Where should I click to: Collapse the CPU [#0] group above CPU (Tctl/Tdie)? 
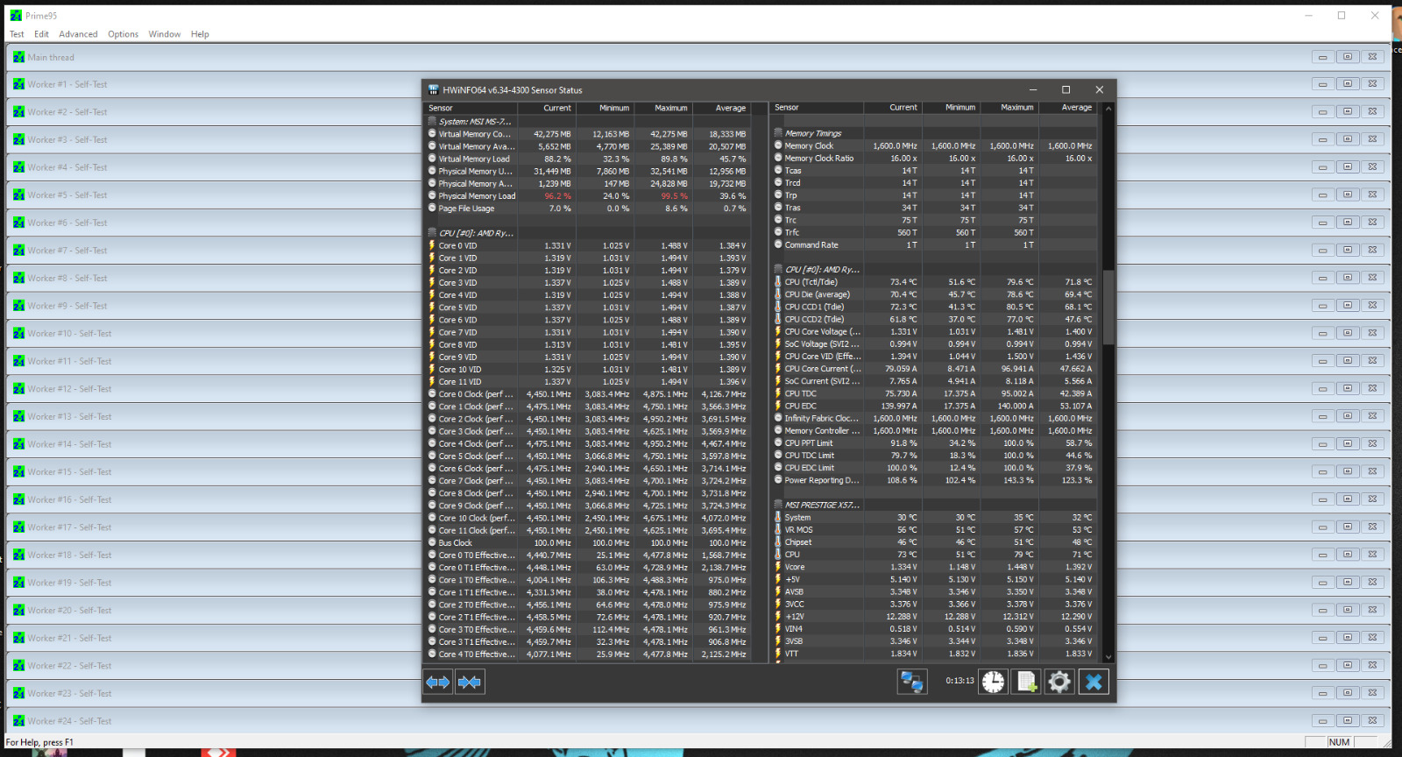(778, 270)
